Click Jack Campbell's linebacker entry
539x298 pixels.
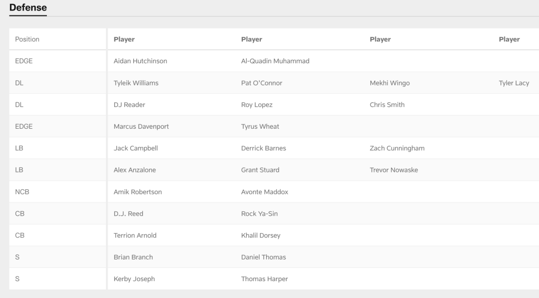point(136,148)
